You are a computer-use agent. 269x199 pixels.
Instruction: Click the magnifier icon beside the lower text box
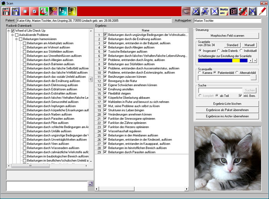90,184
